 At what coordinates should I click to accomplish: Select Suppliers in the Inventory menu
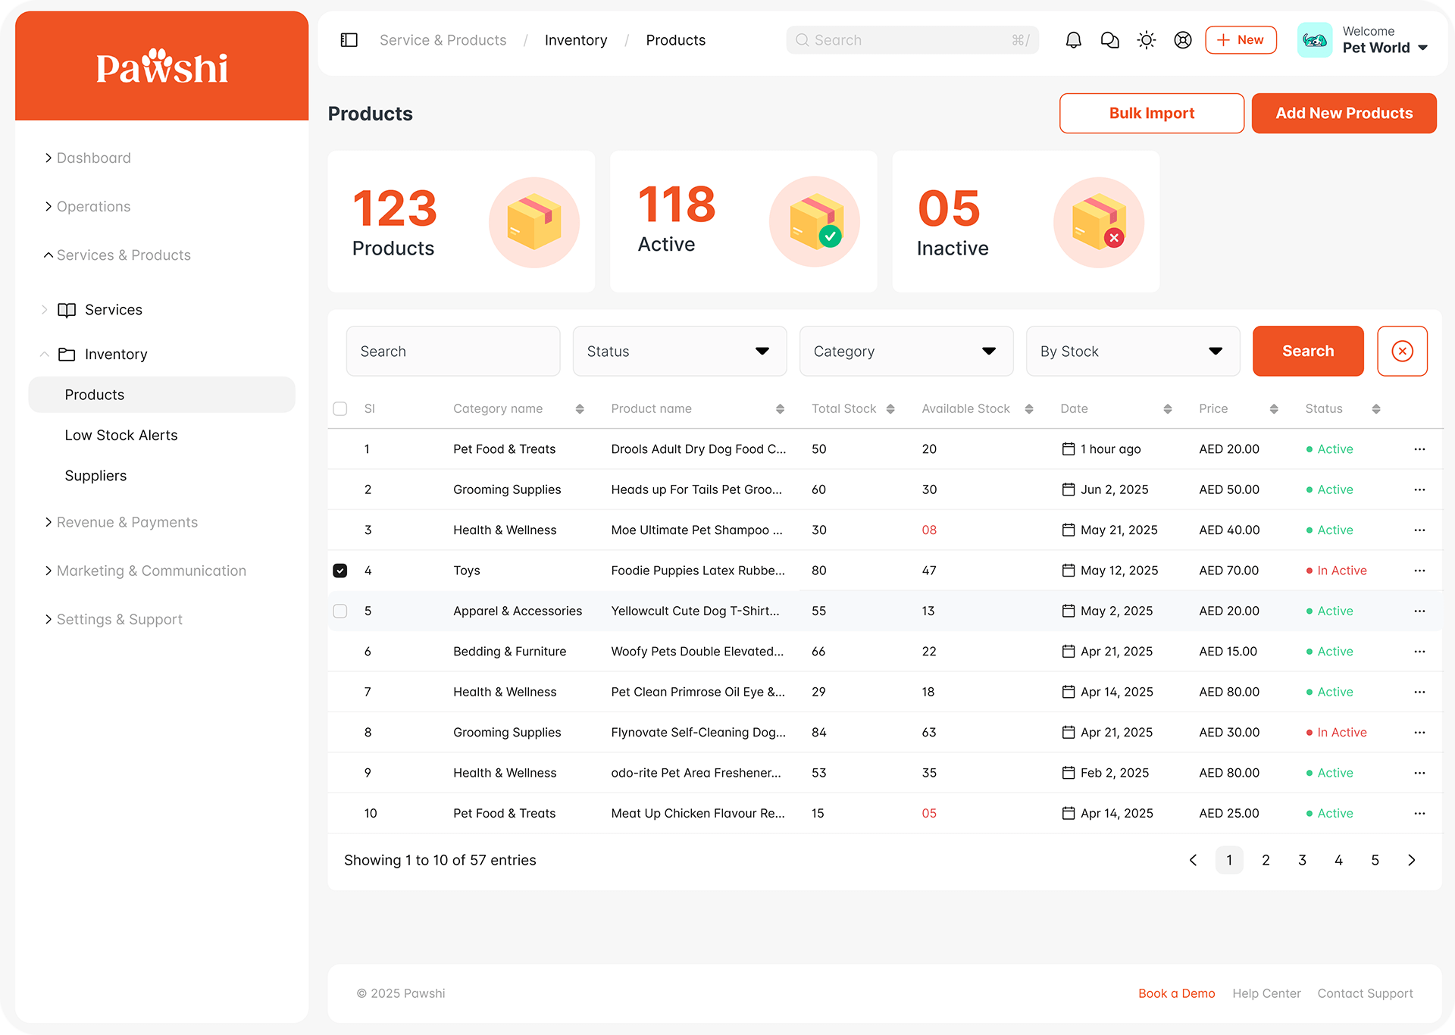point(95,476)
